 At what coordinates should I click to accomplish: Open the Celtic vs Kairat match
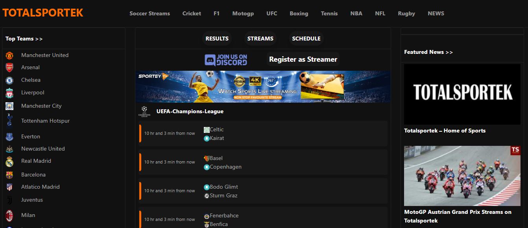click(263, 134)
